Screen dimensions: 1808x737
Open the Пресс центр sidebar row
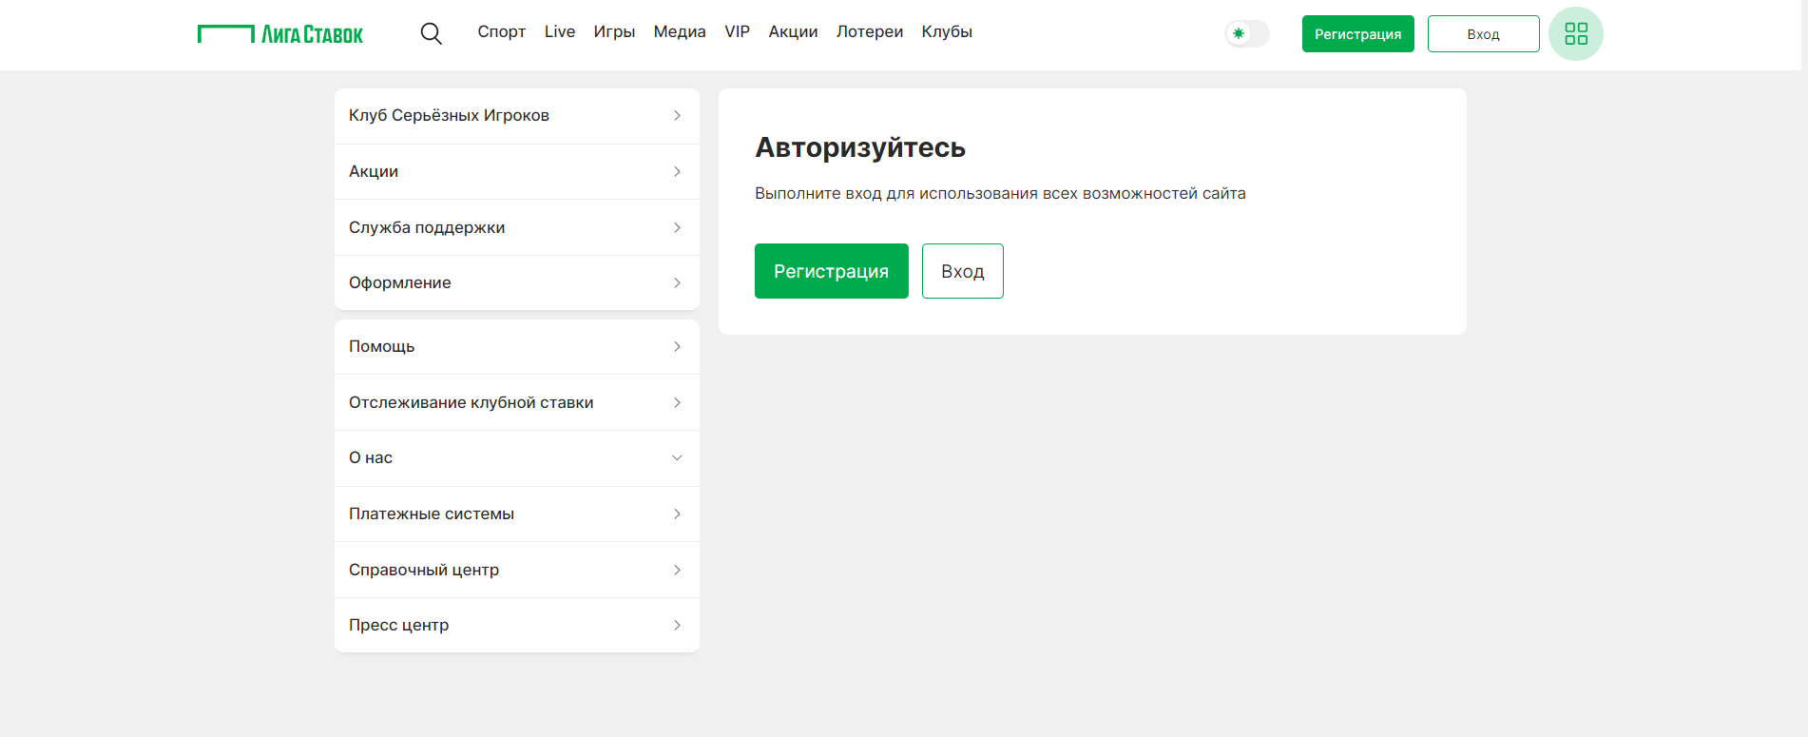[x=517, y=625]
